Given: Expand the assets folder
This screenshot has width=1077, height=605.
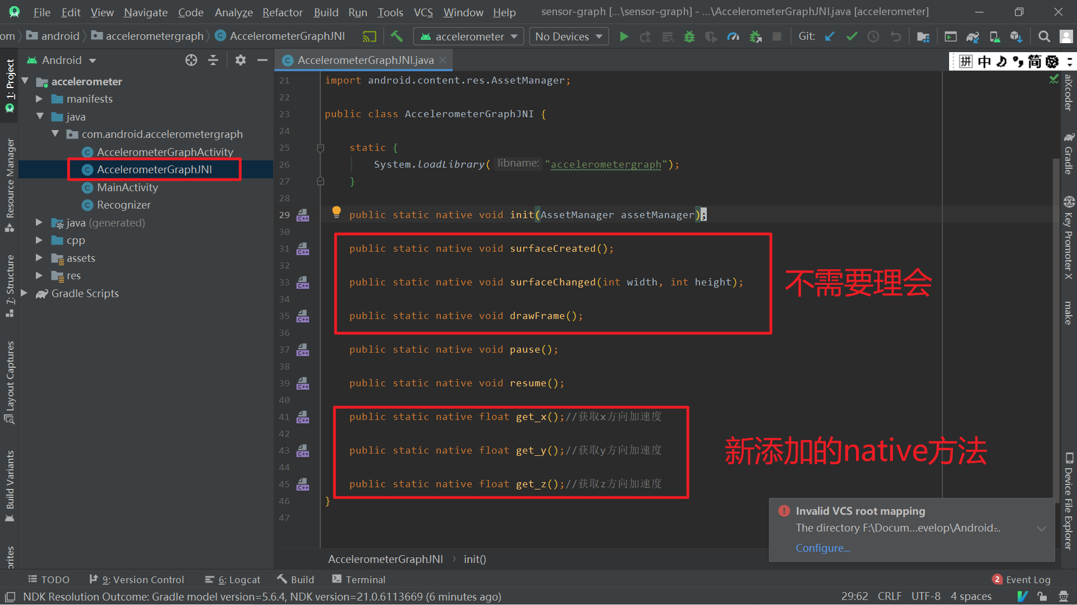Looking at the screenshot, I should point(39,258).
